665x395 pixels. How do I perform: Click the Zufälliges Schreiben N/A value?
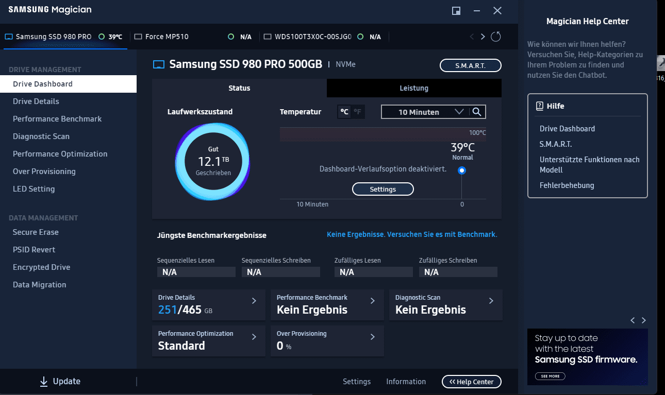pos(458,272)
